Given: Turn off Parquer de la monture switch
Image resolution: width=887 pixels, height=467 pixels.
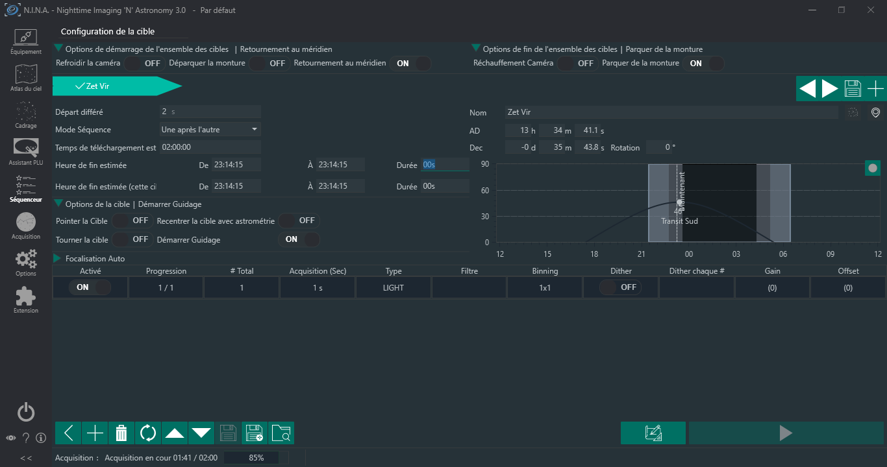Looking at the screenshot, I should pyautogui.click(x=705, y=64).
